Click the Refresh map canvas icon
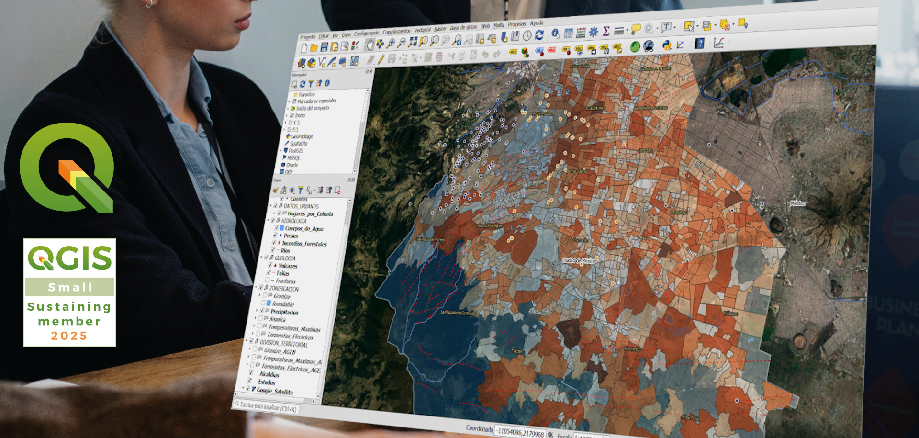 [x=539, y=34]
